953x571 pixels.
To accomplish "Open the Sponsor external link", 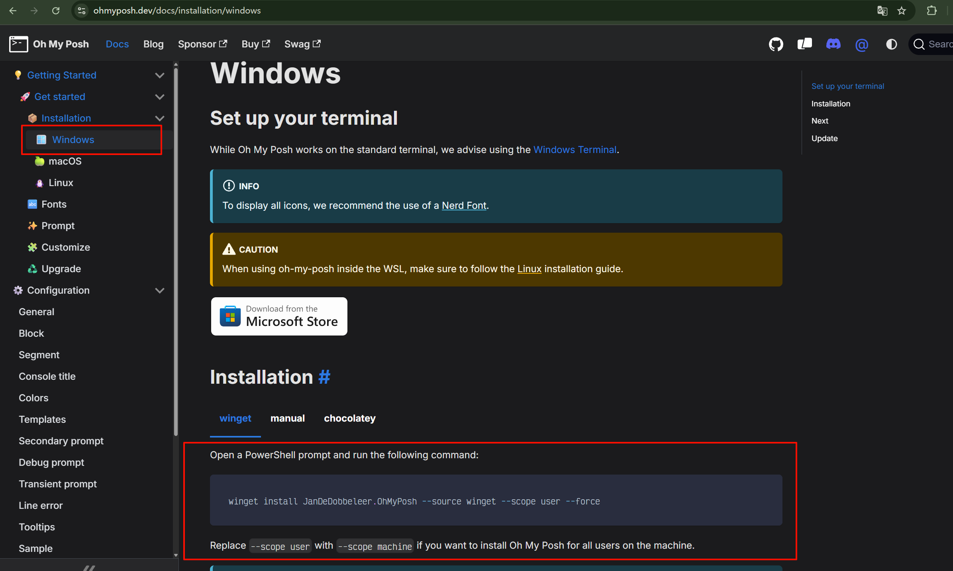I will click(x=202, y=44).
